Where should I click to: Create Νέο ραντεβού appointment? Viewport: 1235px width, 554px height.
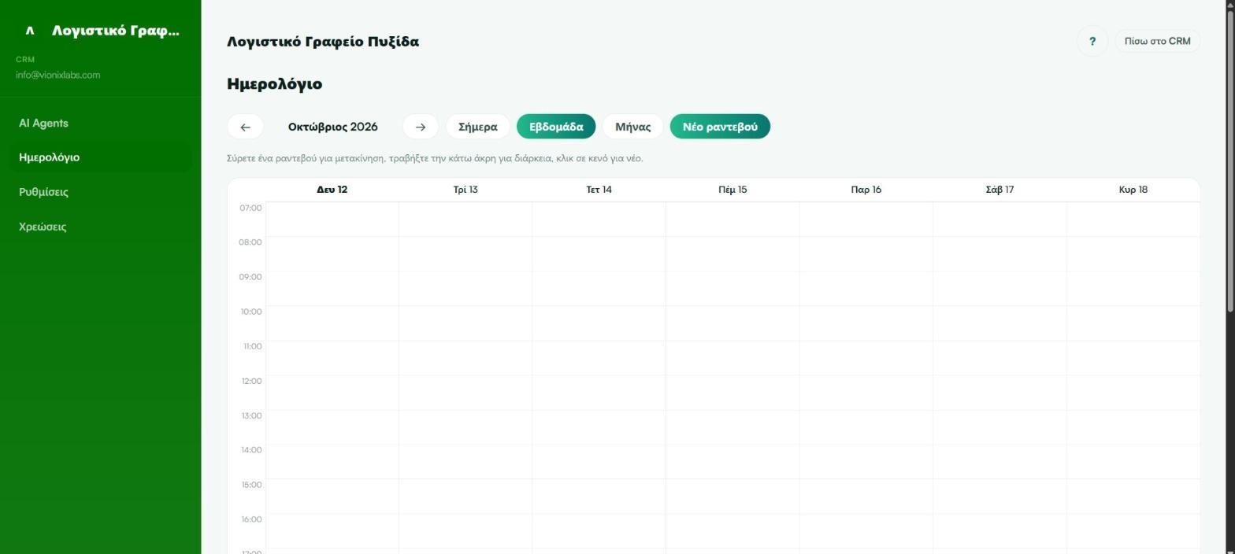click(x=720, y=127)
